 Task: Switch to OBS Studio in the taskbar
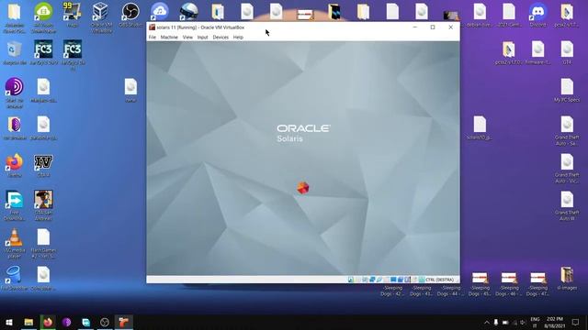[105, 322]
